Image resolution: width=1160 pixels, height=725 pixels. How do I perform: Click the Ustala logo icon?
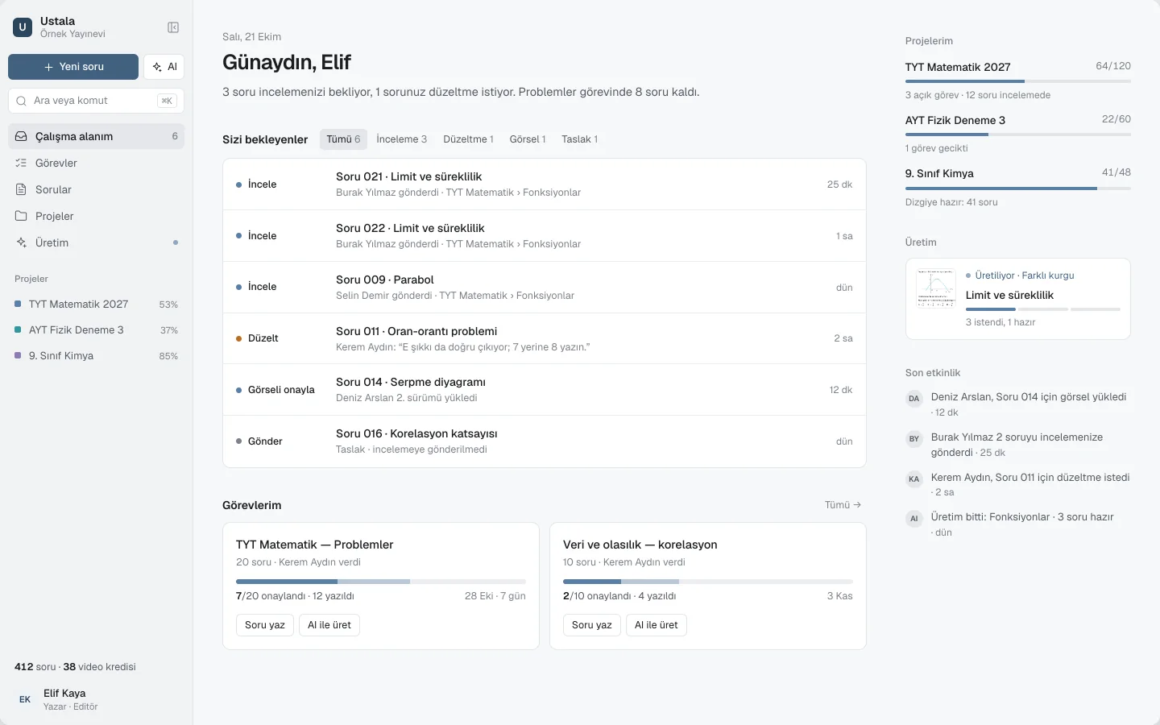23,27
